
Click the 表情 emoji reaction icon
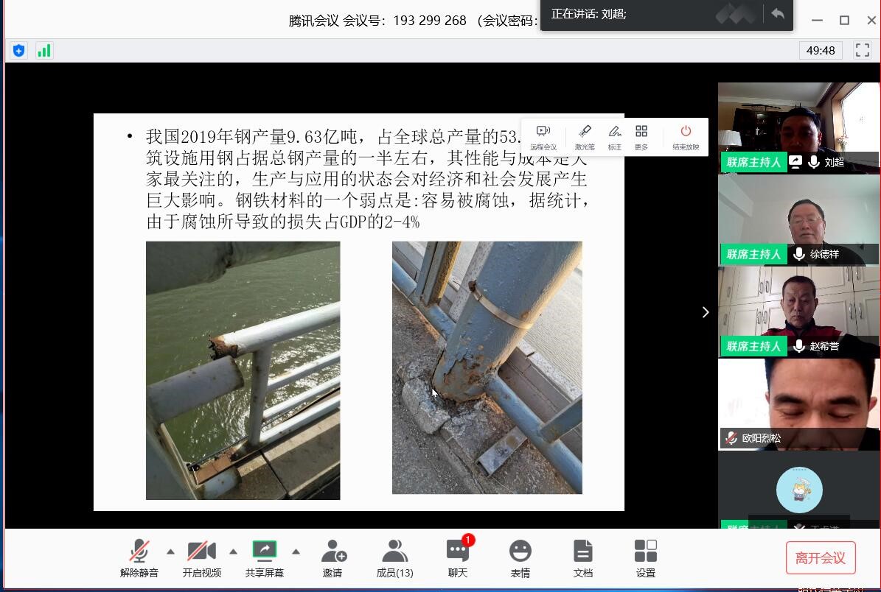[520, 558]
